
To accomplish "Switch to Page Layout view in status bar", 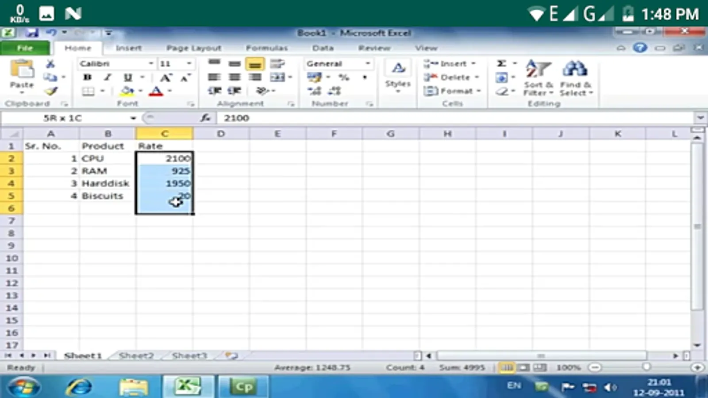I will [523, 367].
